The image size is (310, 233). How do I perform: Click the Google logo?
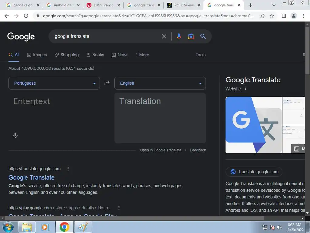pos(21,37)
